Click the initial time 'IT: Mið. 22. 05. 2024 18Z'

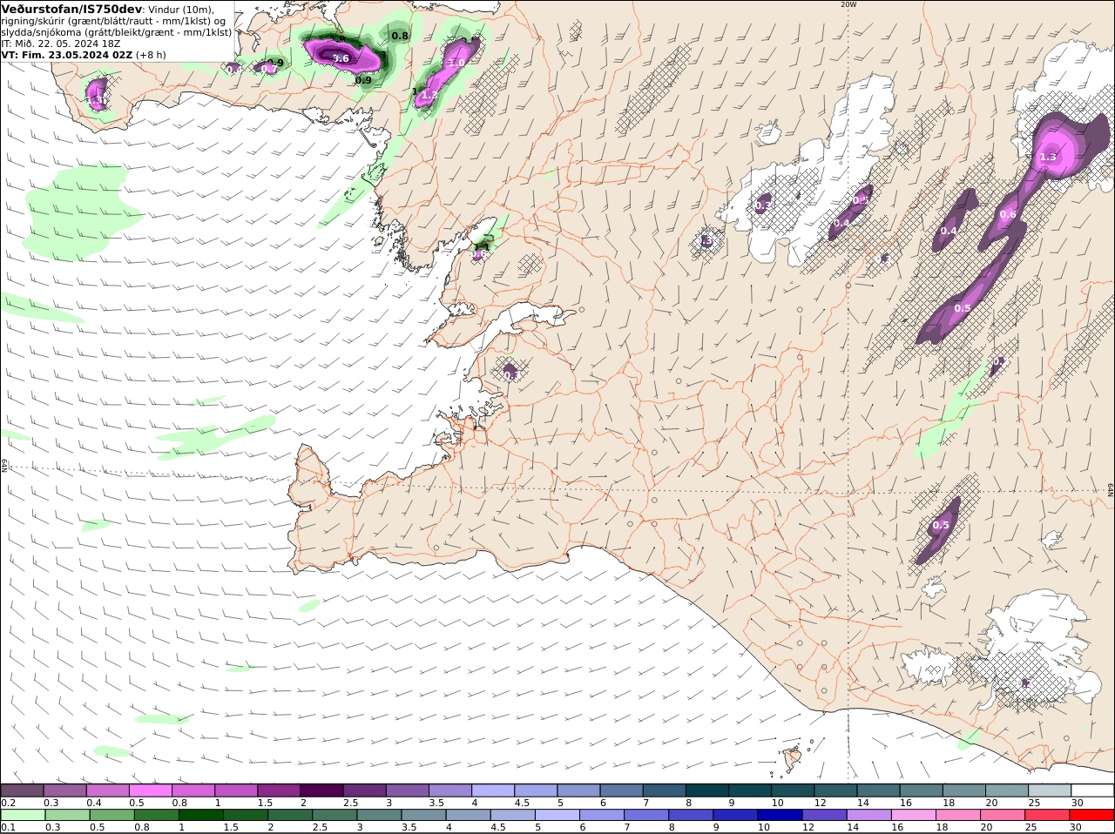tap(60, 43)
